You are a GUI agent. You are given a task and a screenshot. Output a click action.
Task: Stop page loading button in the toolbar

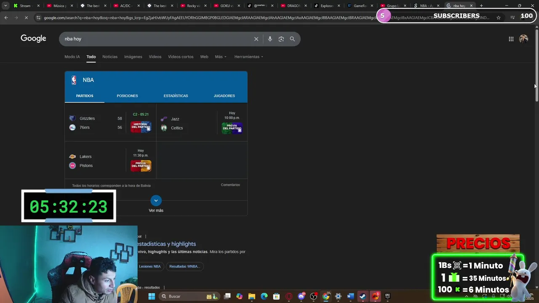26,17
